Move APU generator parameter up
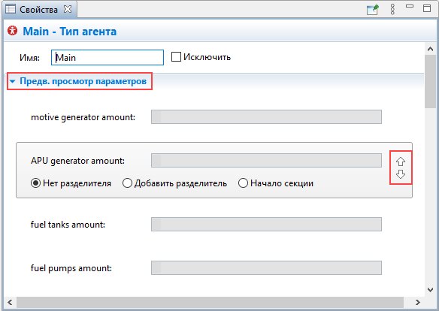This screenshot has height=311, width=439. click(401, 162)
